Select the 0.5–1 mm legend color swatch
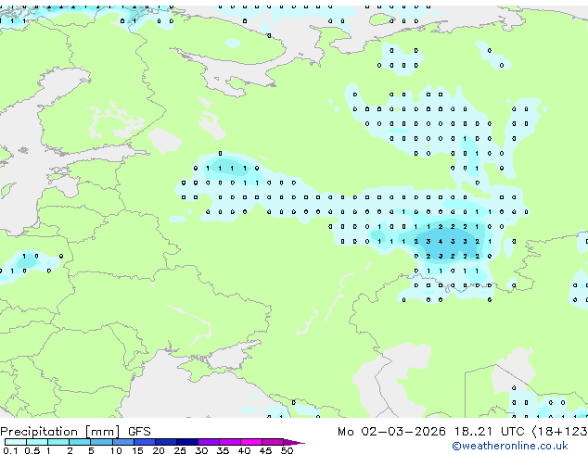This screenshot has width=588, height=454. pyautogui.click(x=37, y=442)
